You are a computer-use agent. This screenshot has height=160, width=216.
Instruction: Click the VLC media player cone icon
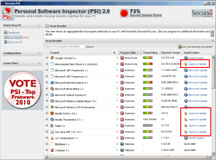click(x=52, y=138)
